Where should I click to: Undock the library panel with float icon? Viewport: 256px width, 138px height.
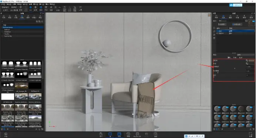click(x=41, y=13)
